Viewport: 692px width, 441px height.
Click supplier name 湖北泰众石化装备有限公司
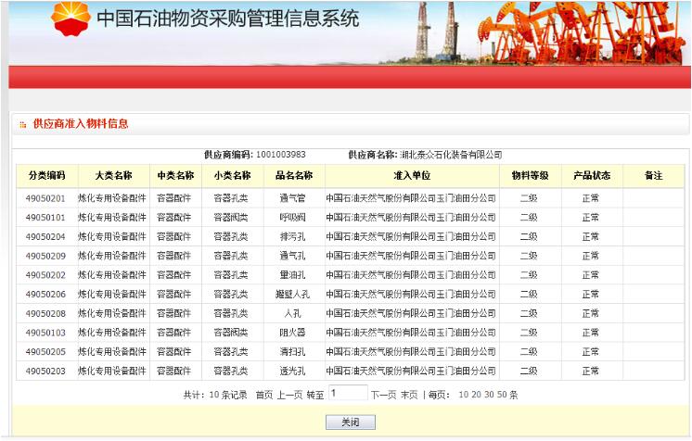click(451, 155)
